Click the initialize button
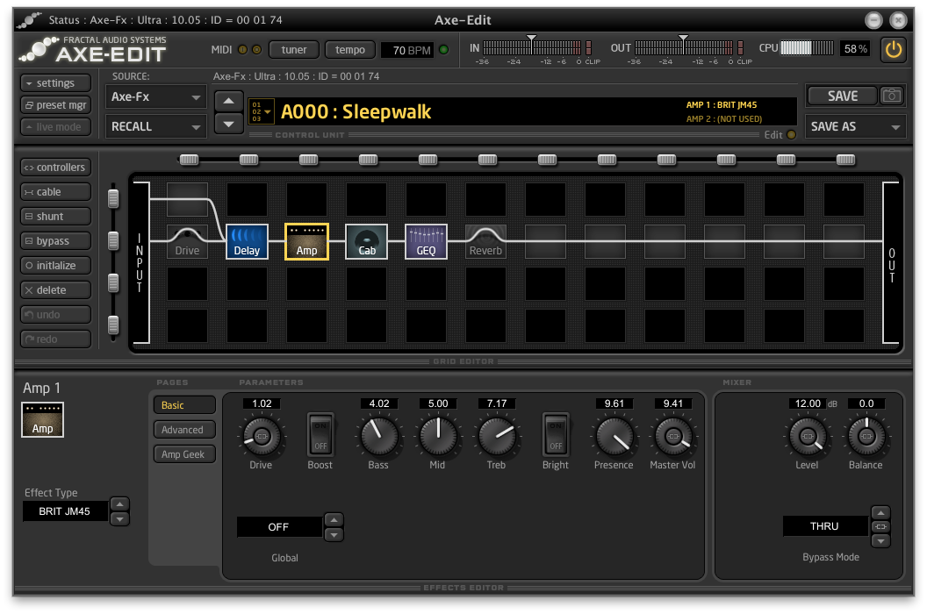Image resolution: width=927 pixels, height=614 pixels. click(x=55, y=266)
